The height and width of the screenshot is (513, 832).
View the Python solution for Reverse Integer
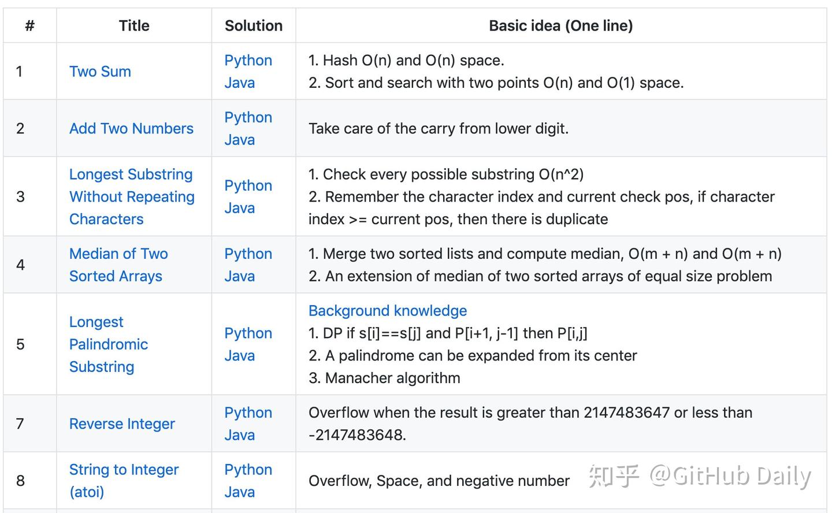pyautogui.click(x=248, y=412)
